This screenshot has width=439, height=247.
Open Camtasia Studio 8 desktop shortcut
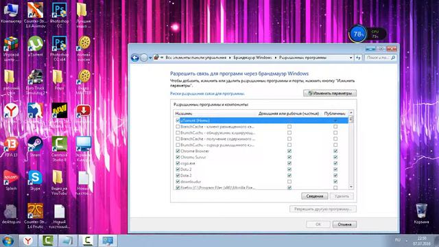60,149
